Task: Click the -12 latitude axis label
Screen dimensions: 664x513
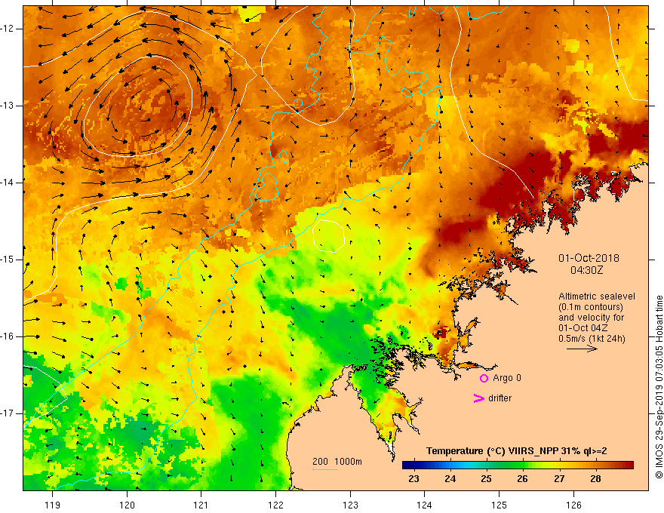Action: pos(8,29)
